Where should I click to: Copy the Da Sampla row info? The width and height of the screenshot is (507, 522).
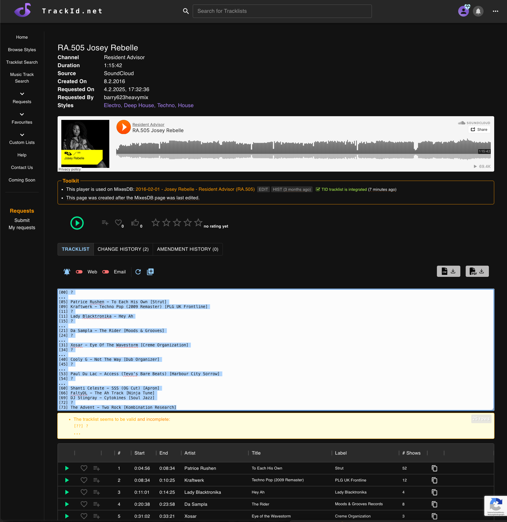[434, 504]
